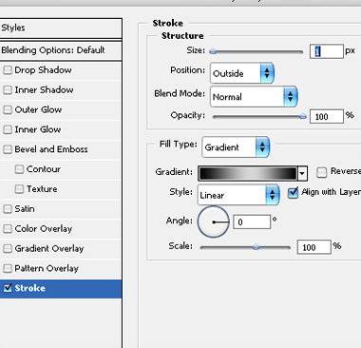Select the Inner Shadow label

(44, 90)
